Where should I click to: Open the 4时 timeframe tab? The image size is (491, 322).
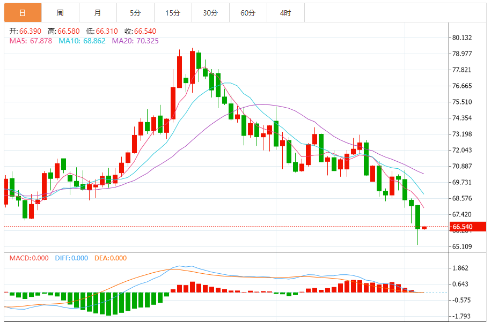[285, 13]
